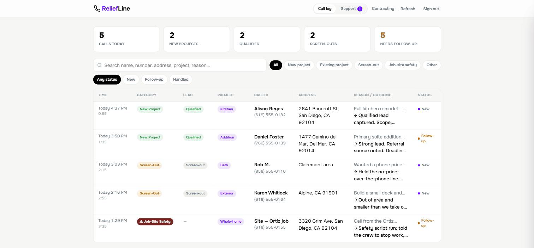The height and width of the screenshot is (248, 534).
Task: Select the Any status filter
Action: [x=107, y=79]
